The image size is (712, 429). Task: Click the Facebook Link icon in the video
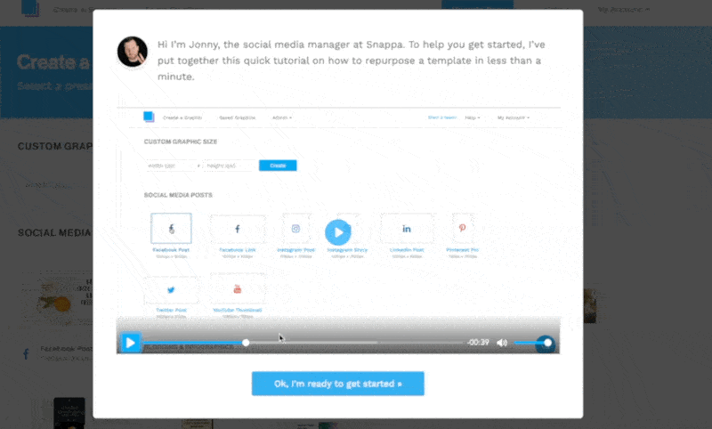[238, 229]
